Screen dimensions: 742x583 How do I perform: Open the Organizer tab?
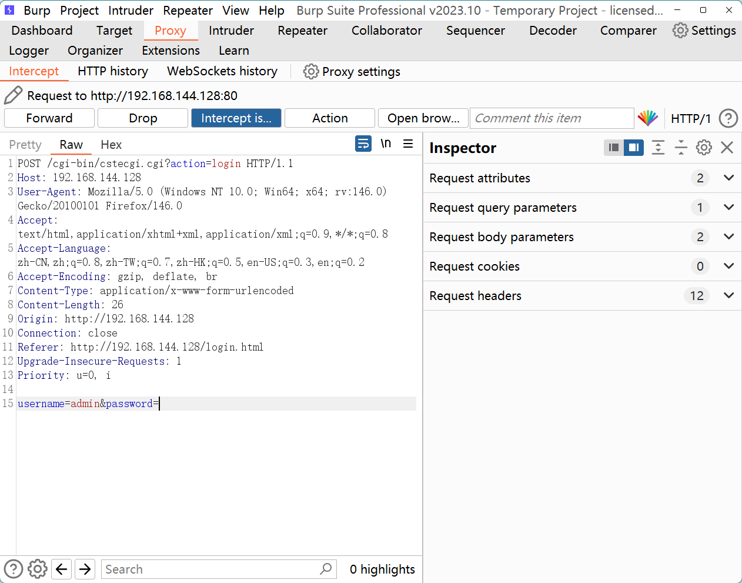95,51
